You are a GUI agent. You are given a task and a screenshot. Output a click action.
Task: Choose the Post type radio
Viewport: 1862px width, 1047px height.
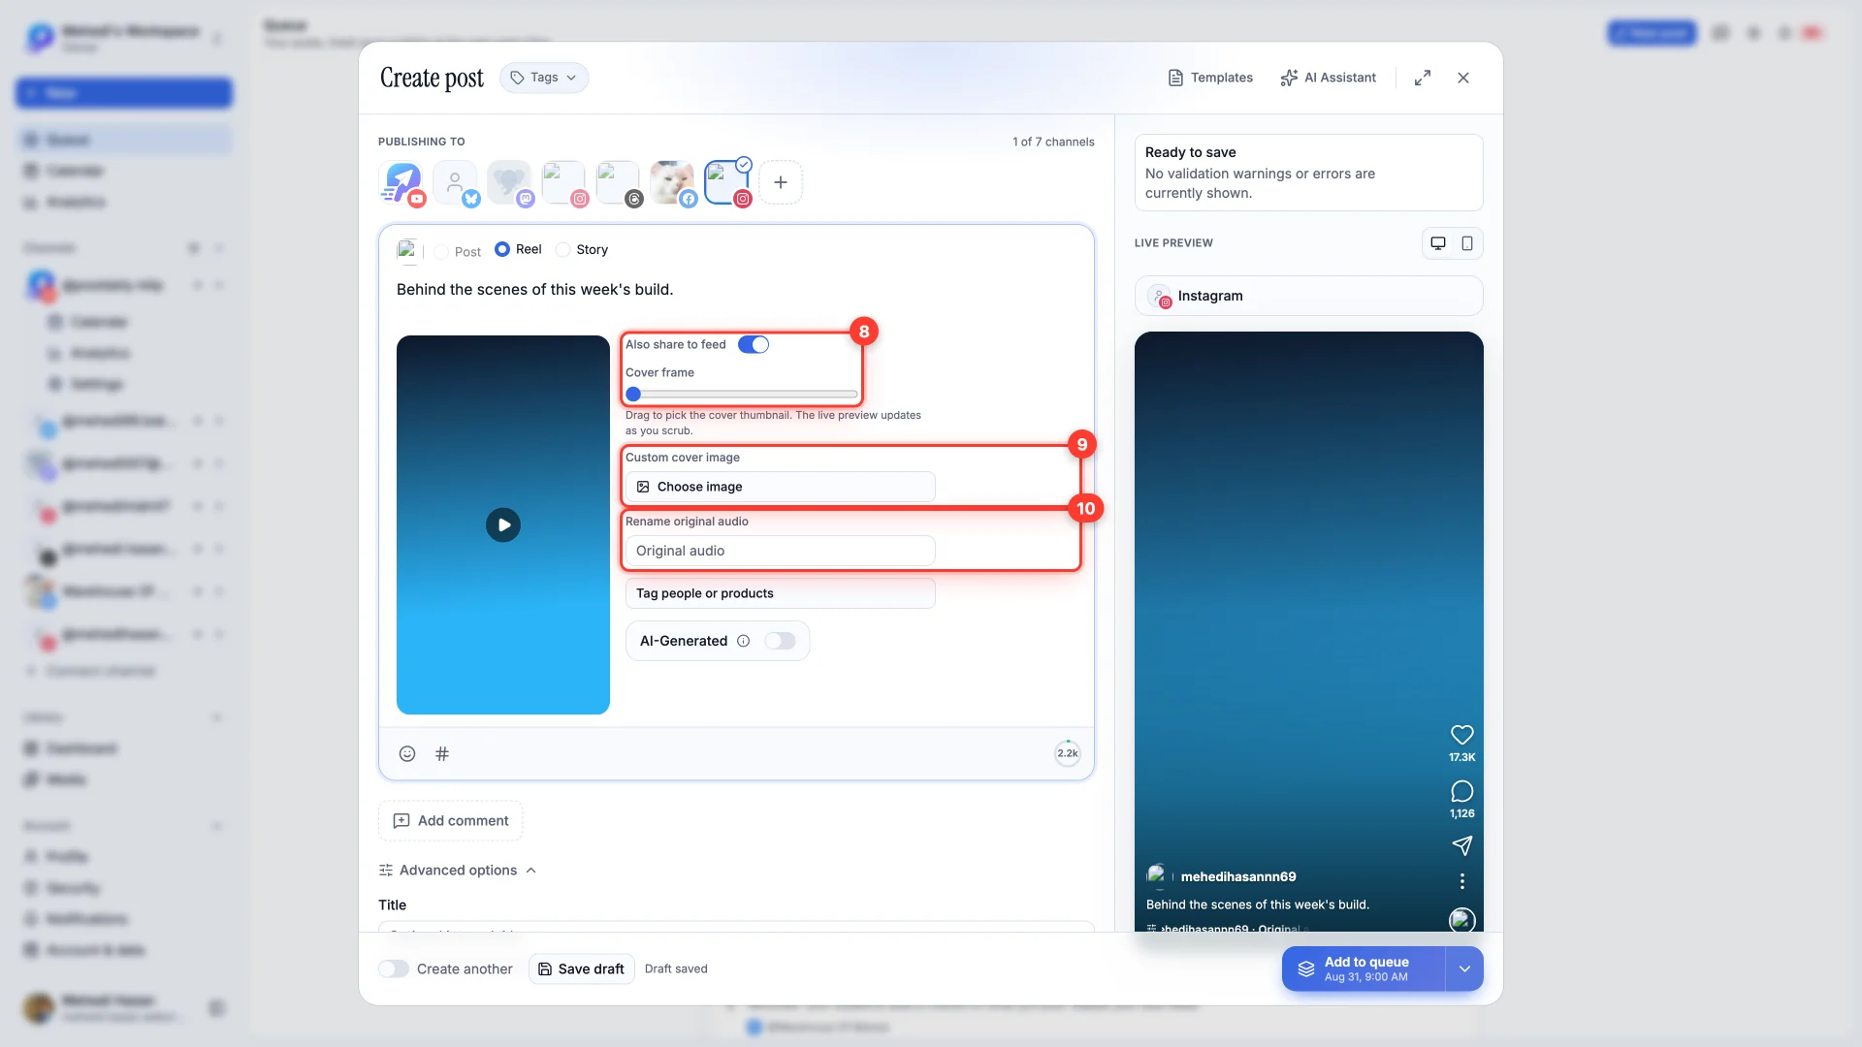(x=441, y=252)
